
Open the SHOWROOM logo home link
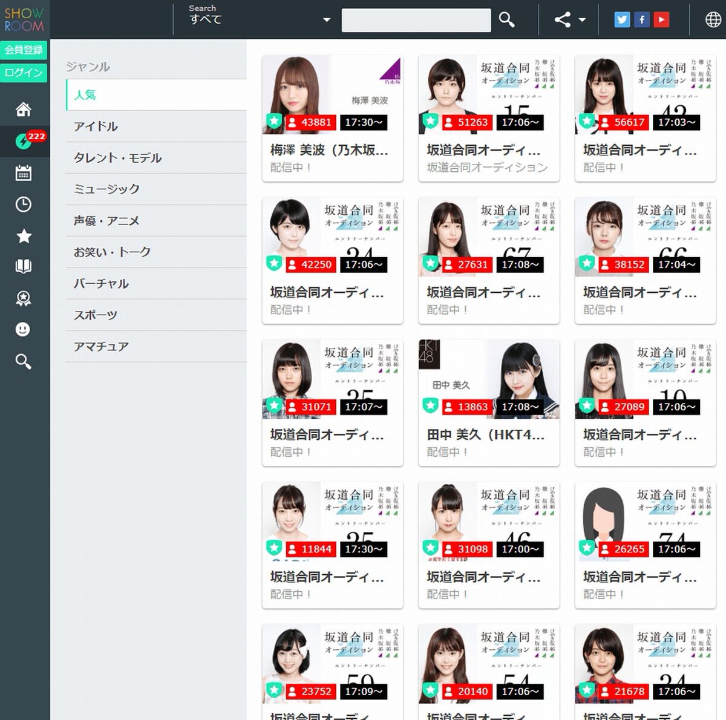tap(24, 19)
